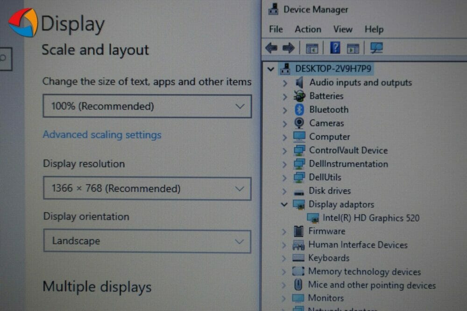The image size is (467, 311).
Task: Click the Human Interface Devices icon
Action: tap(298, 245)
